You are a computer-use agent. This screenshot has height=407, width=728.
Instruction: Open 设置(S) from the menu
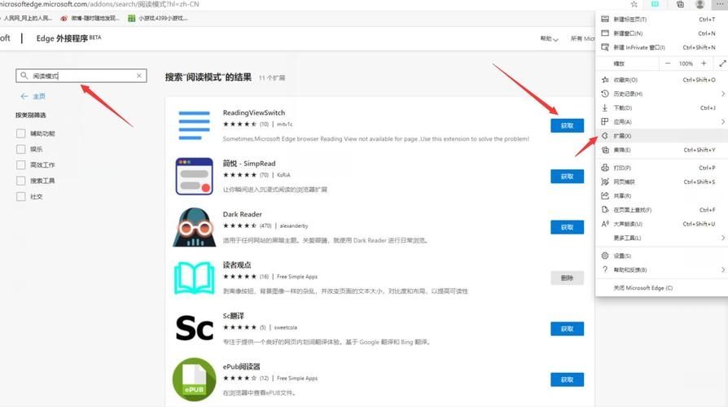coord(661,256)
